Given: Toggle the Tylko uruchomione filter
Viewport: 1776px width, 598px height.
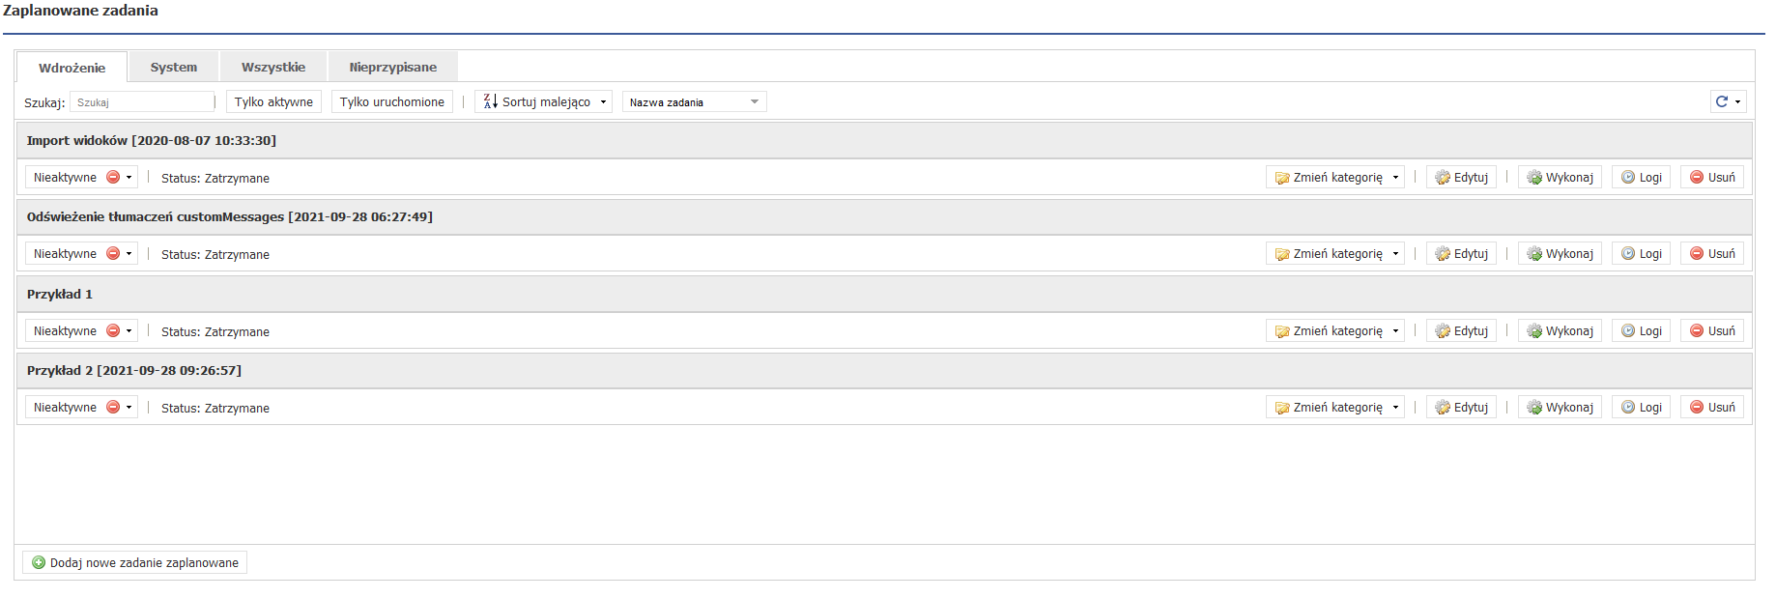Looking at the screenshot, I should point(391,101).
